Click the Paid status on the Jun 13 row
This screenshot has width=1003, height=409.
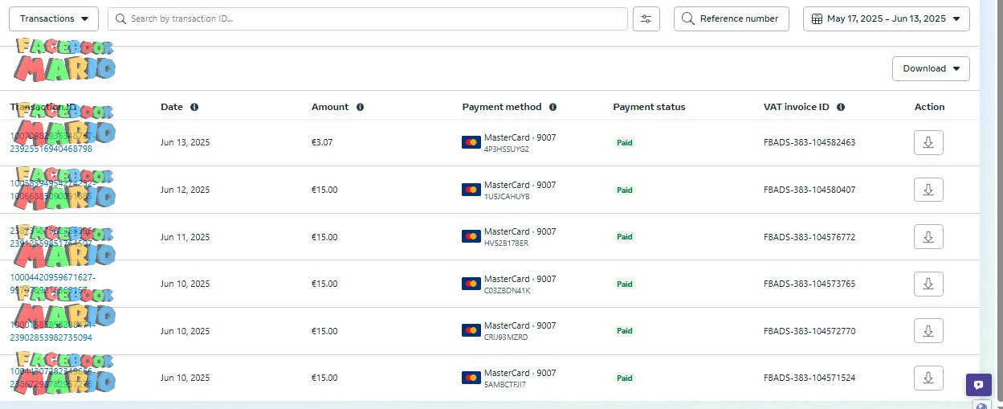(x=624, y=143)
